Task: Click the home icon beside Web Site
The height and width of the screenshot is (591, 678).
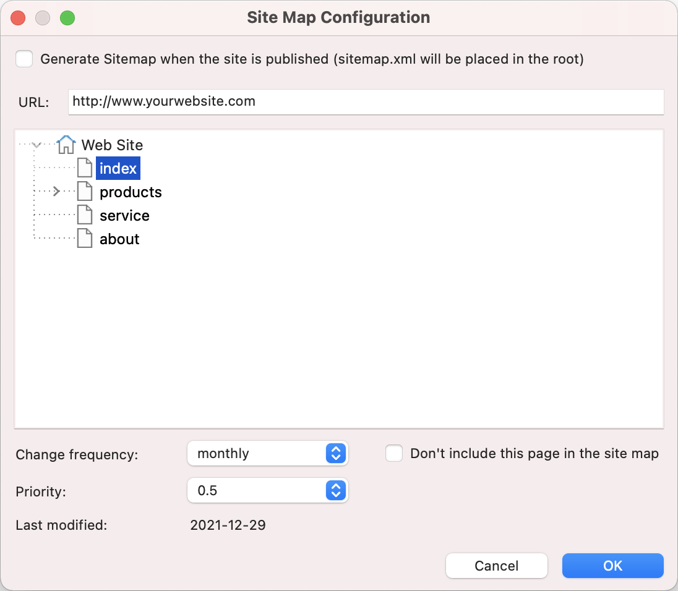Action: [66, 144]
